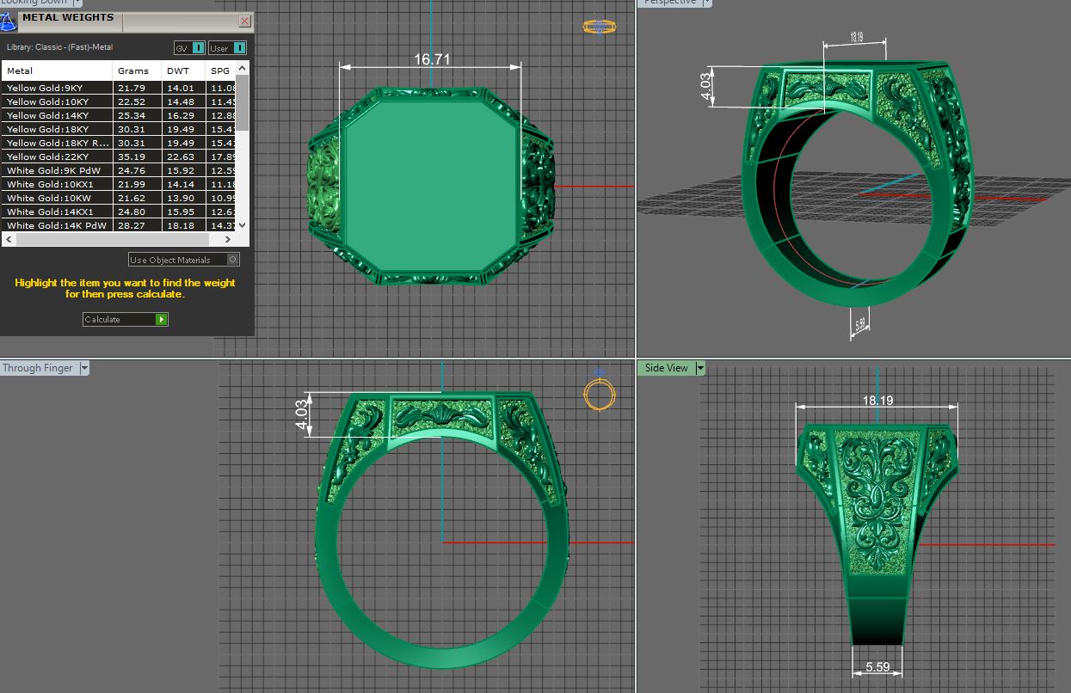Select the Yellow Gold:10KY row
This screenshot has width=1071, height=693.
tap(119, 101)
